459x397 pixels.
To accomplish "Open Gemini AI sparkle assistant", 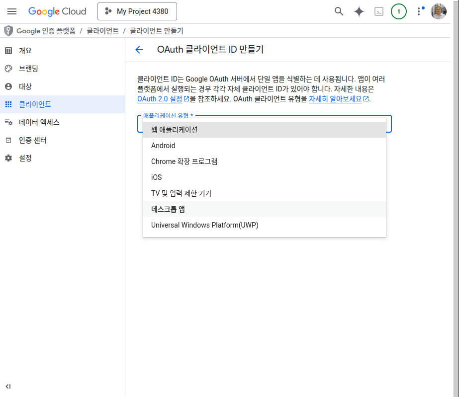I will [x=359, y=11].
